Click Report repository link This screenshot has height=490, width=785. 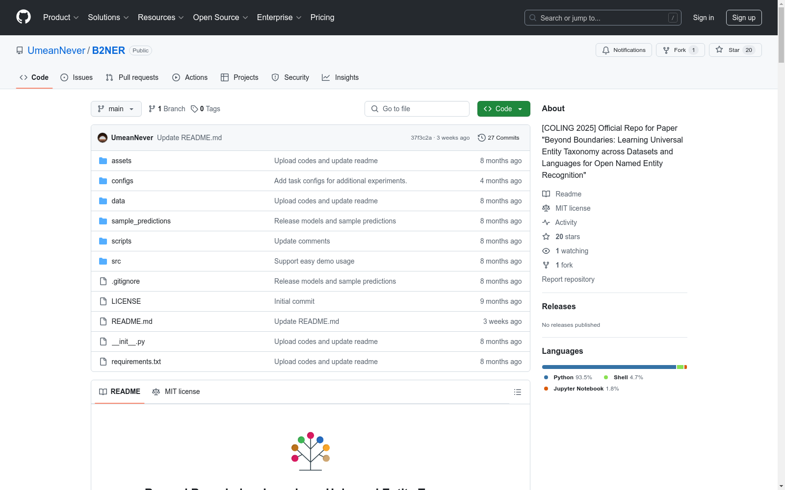coord(568,279)
